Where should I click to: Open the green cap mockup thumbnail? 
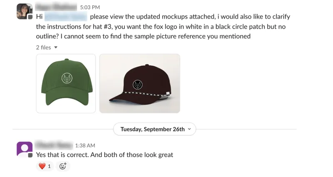tap(66, 84)
